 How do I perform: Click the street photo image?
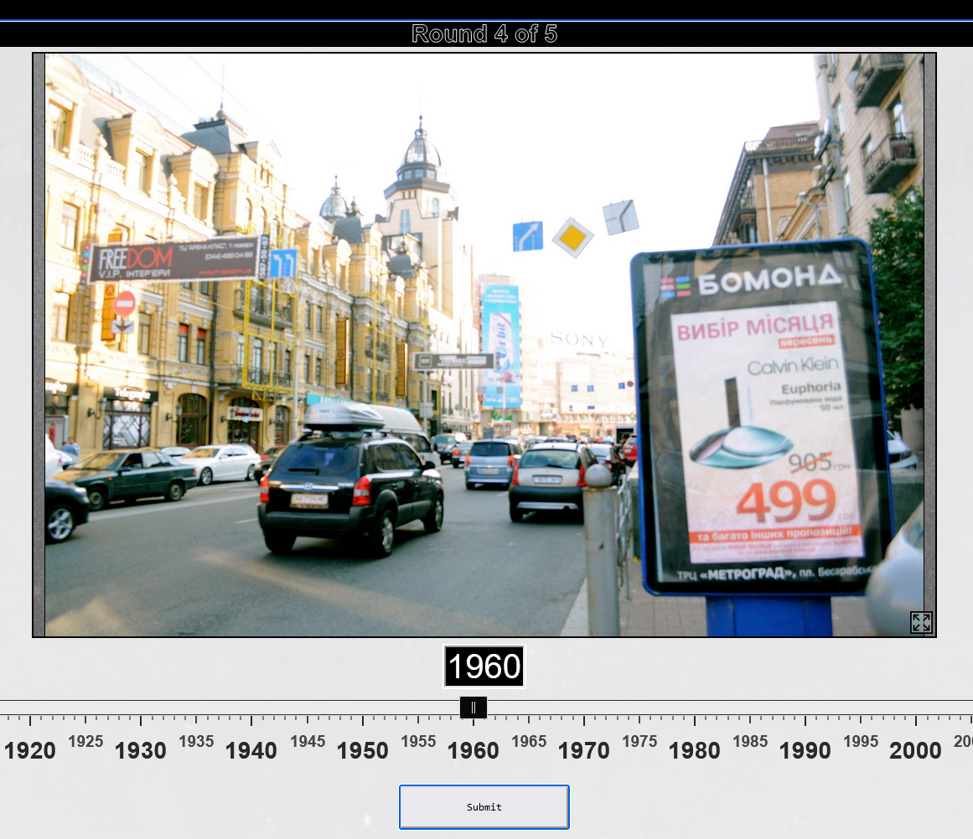pyautogui.click(x=484, y=345)
